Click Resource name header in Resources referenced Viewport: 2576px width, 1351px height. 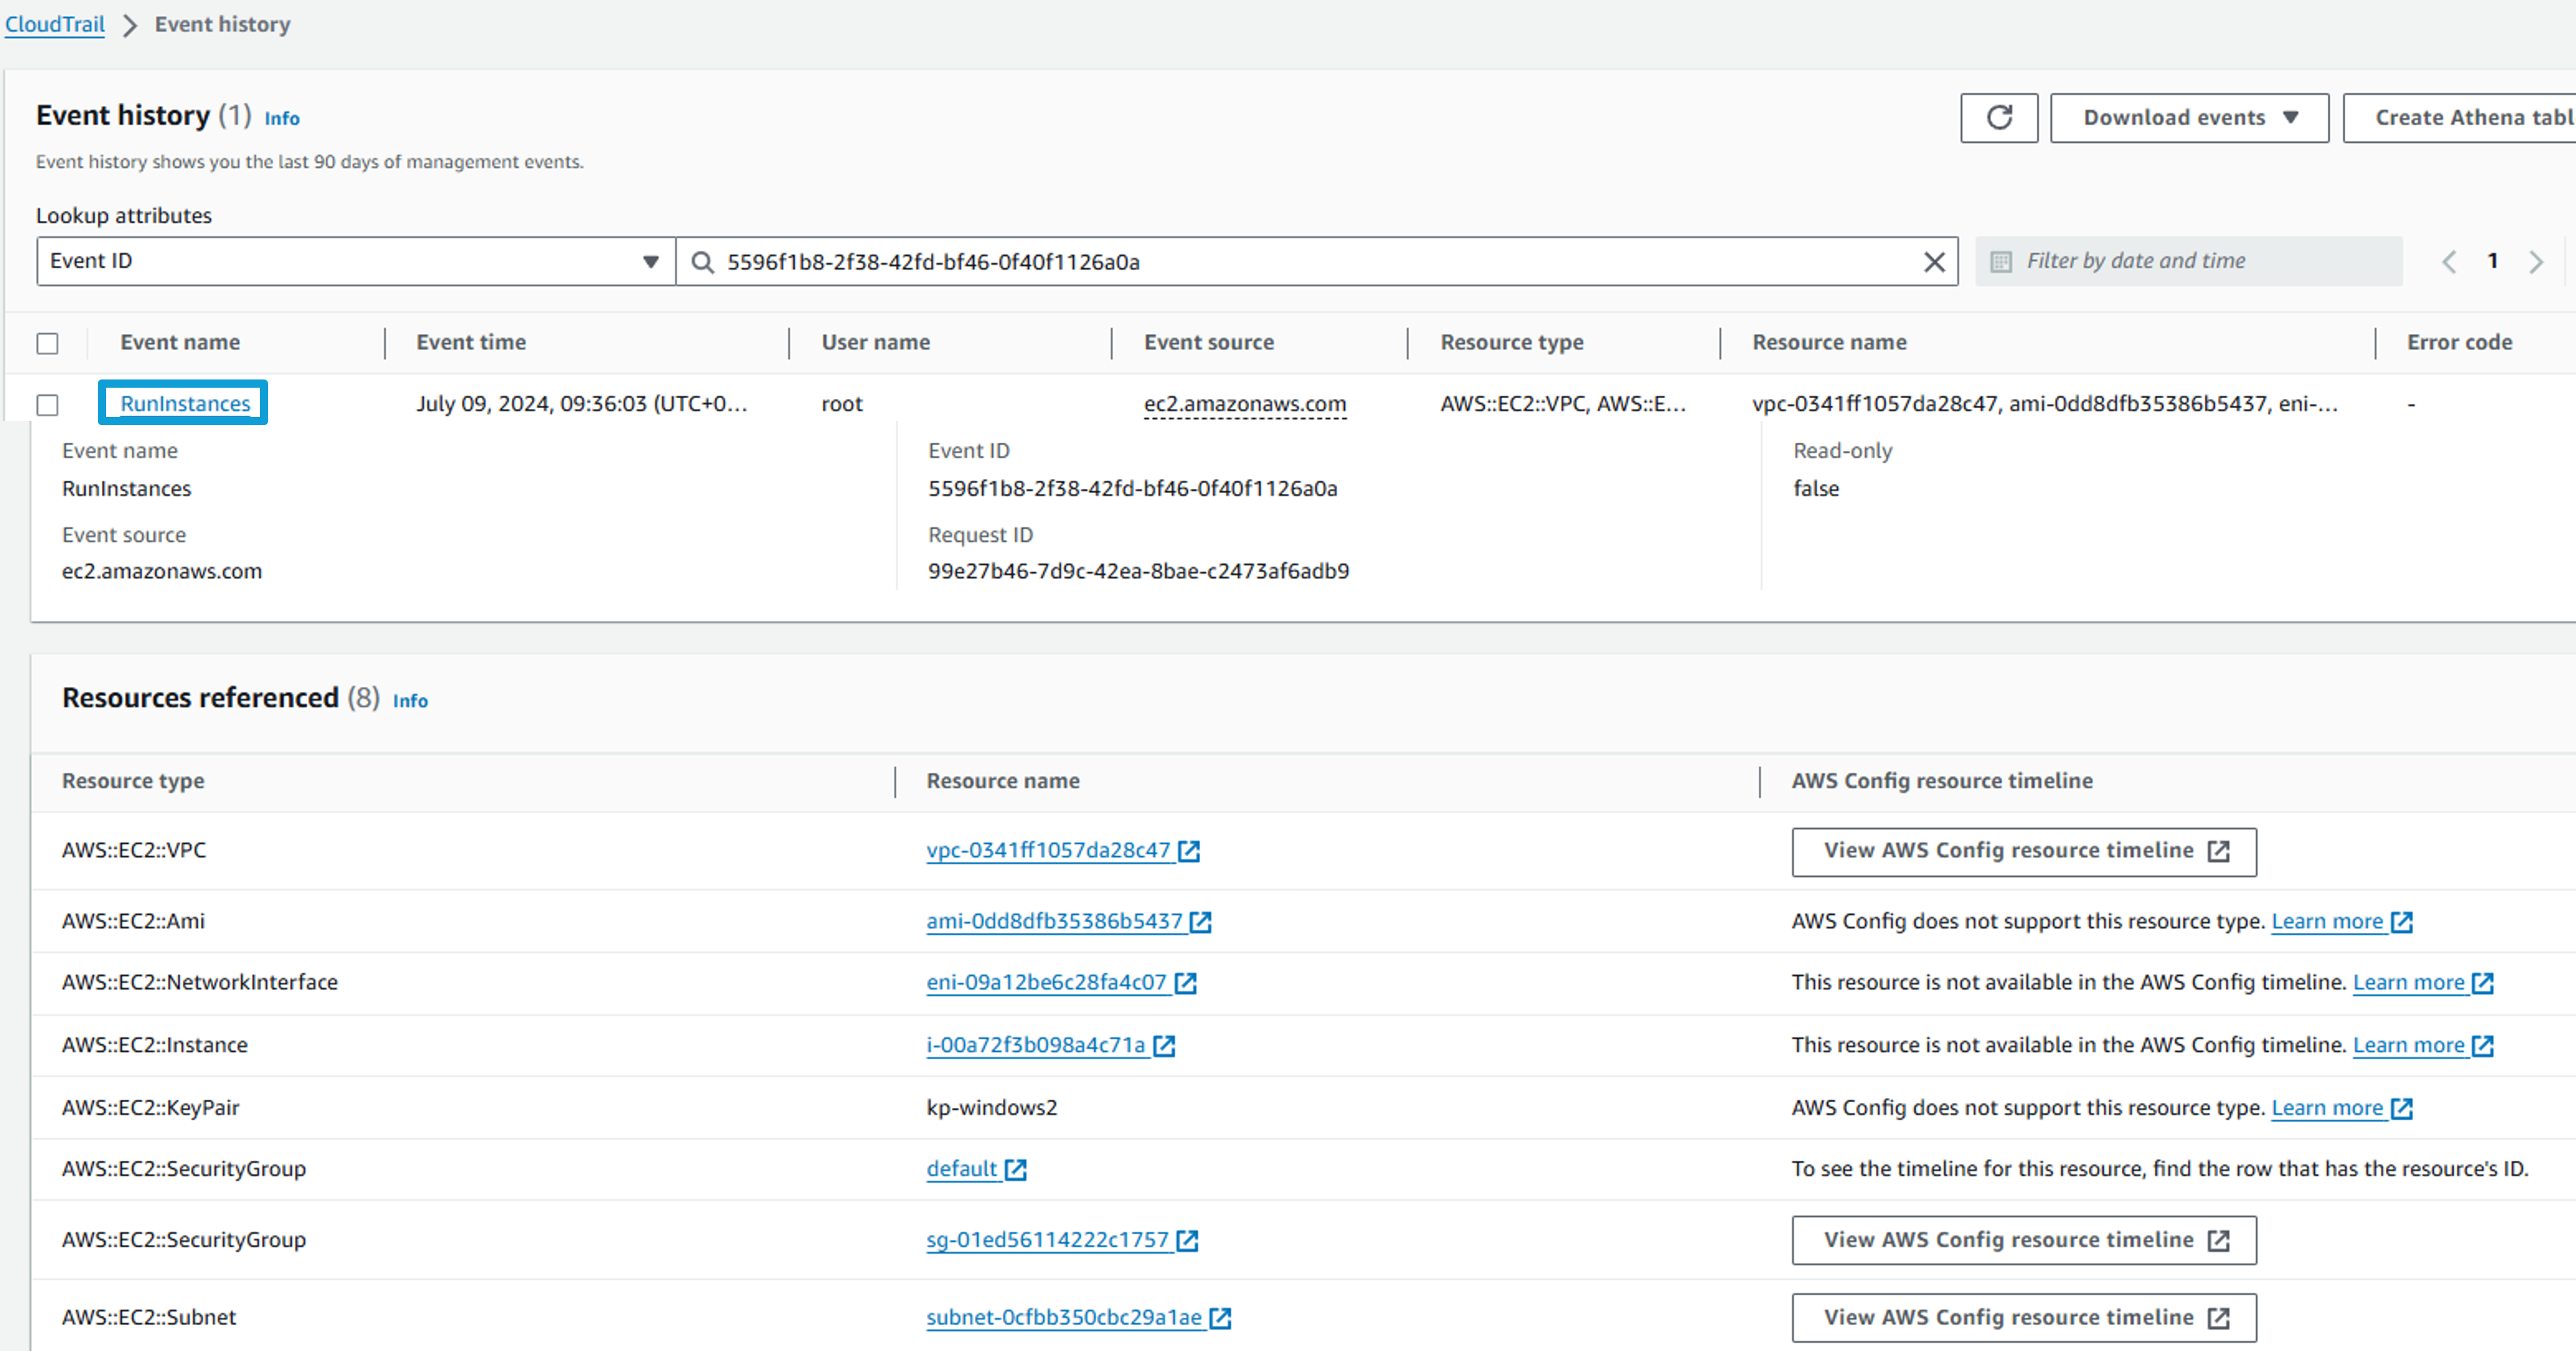(x=1003, y=781)
